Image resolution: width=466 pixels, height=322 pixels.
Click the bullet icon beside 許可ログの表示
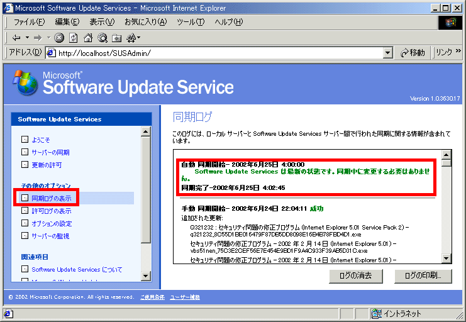tap(25, 211)
